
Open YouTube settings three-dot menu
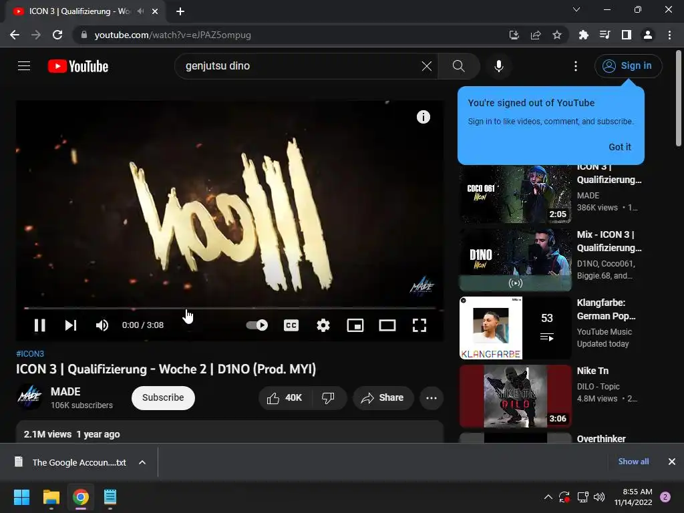[x=576, y=66]
